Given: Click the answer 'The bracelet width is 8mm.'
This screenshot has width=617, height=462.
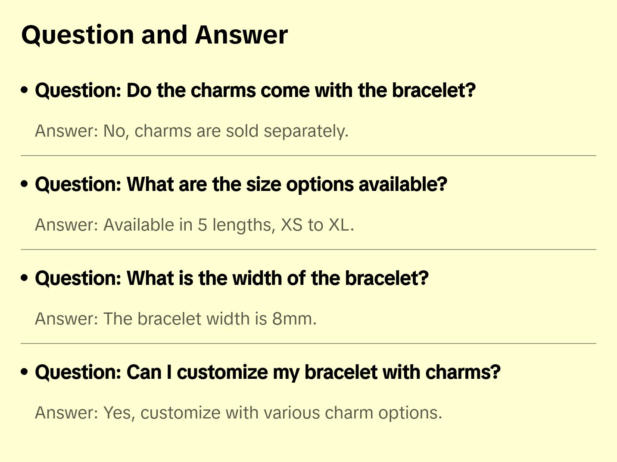Looking at the screenshot, I should pos(175,319).
